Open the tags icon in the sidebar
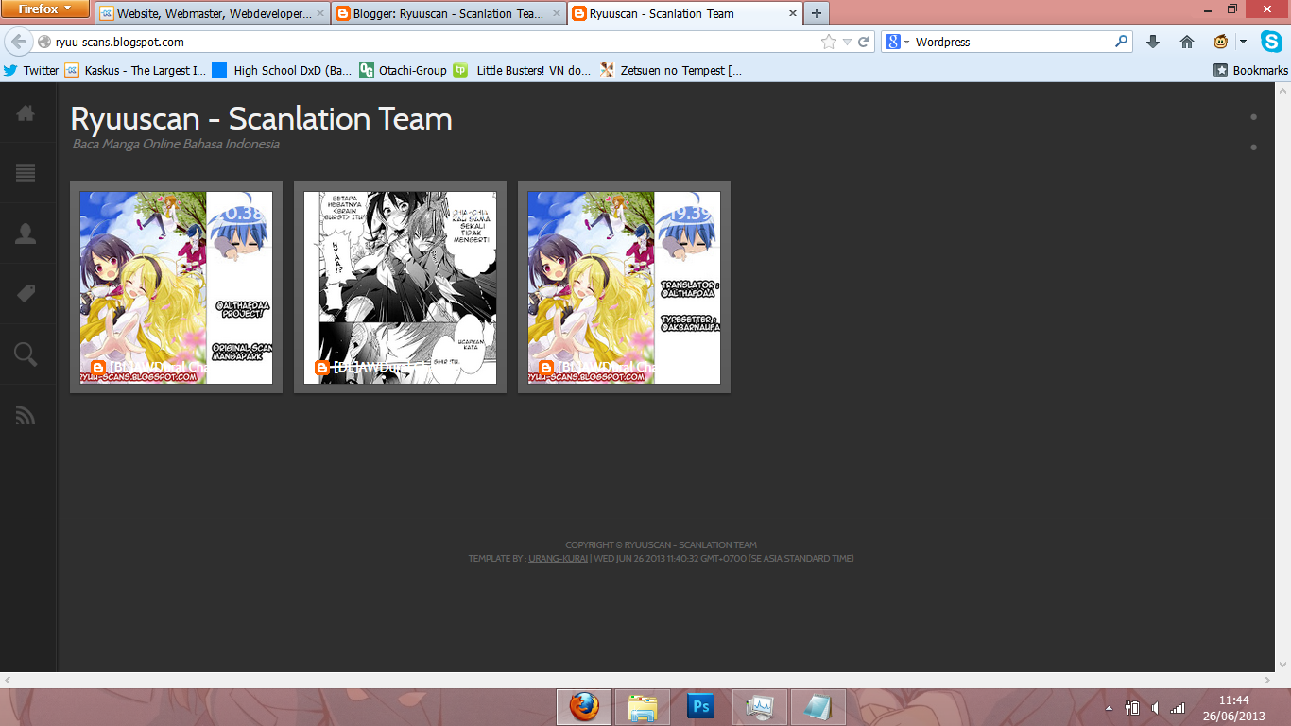 (26, 294)
